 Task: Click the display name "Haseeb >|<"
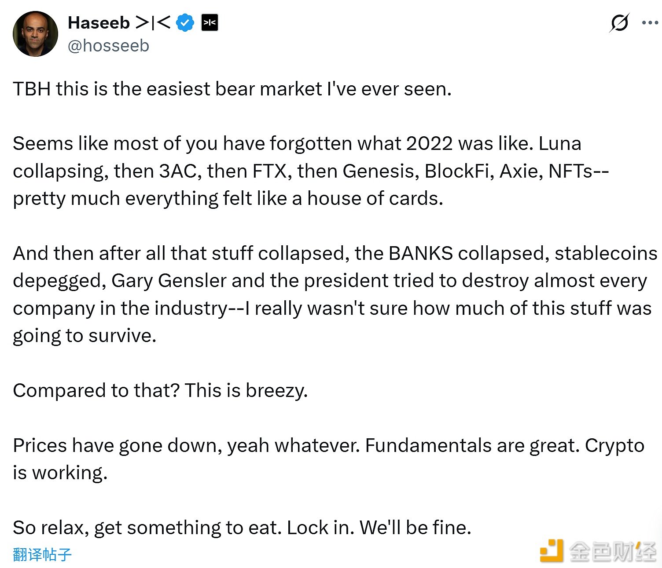[119, 23]
